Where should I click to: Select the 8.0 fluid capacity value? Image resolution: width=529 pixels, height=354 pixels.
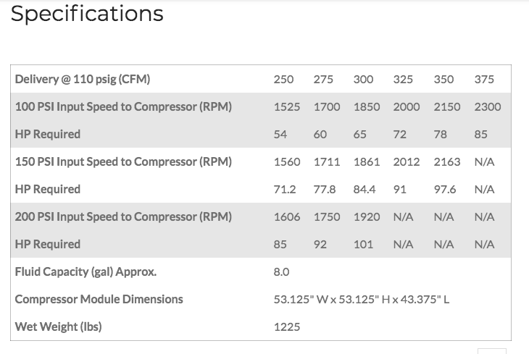click(281, 272)
